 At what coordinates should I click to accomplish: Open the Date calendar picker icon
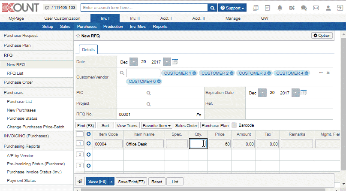coord(175,62)
